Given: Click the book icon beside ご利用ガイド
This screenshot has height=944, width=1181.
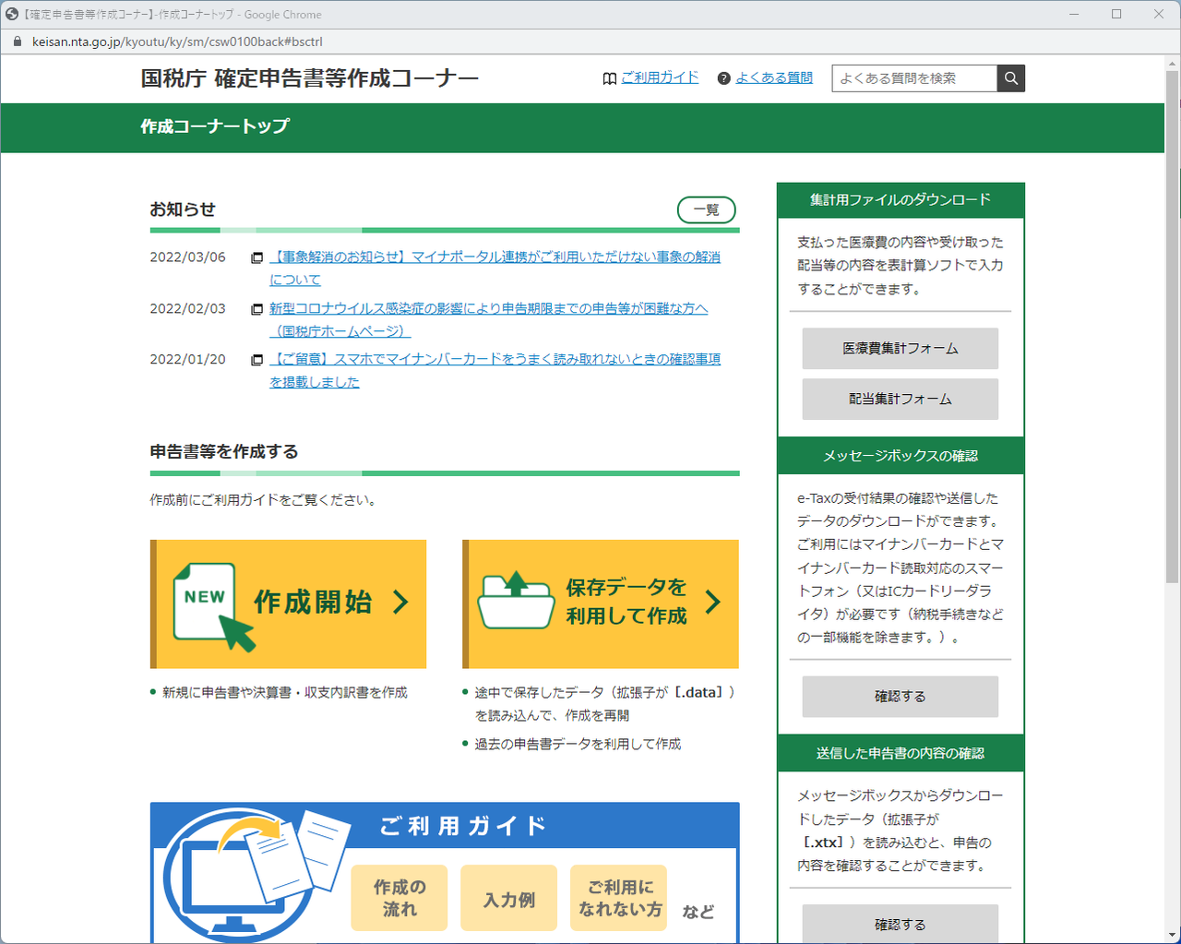Looking at the screenshot, I should click(x=609, y=78).
